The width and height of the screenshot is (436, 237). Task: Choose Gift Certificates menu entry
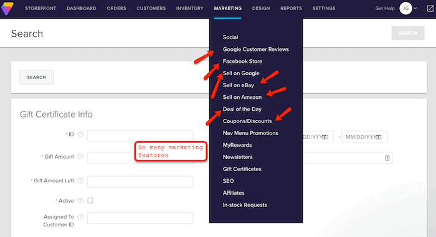[x=242, y=169]
